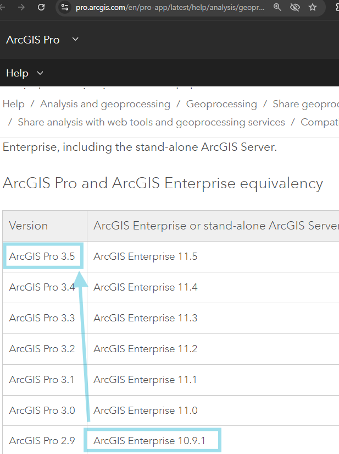Click the browser back arrow
339x454 pixels.
4,7
